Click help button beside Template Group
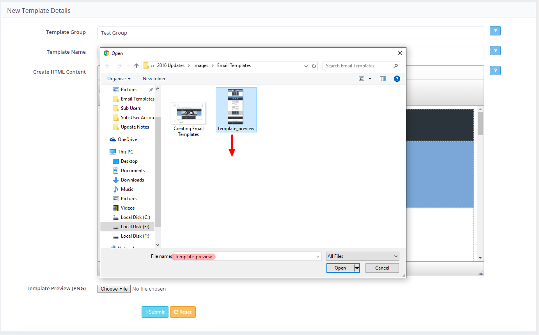539x335 pixels. [495, 31]
